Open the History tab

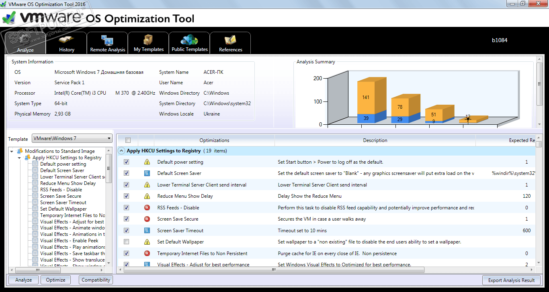point(66,43)
